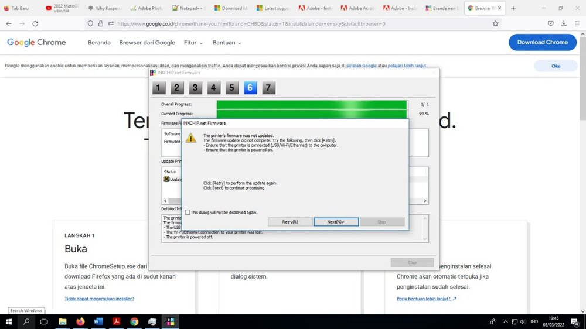The height and width of the screenshot is (329, 586).
Task: Expand the Bantuan dropdown menu
Action: point(227,43)
